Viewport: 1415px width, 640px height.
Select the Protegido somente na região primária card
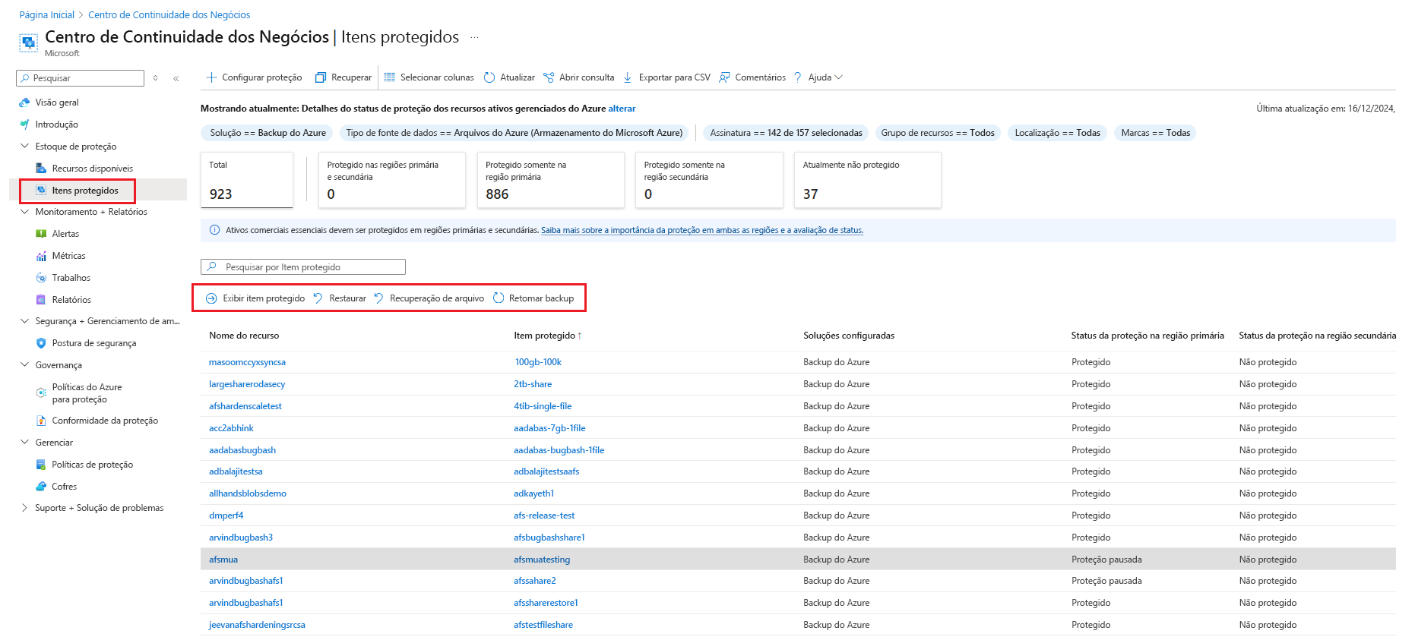(x=551, y=180)
